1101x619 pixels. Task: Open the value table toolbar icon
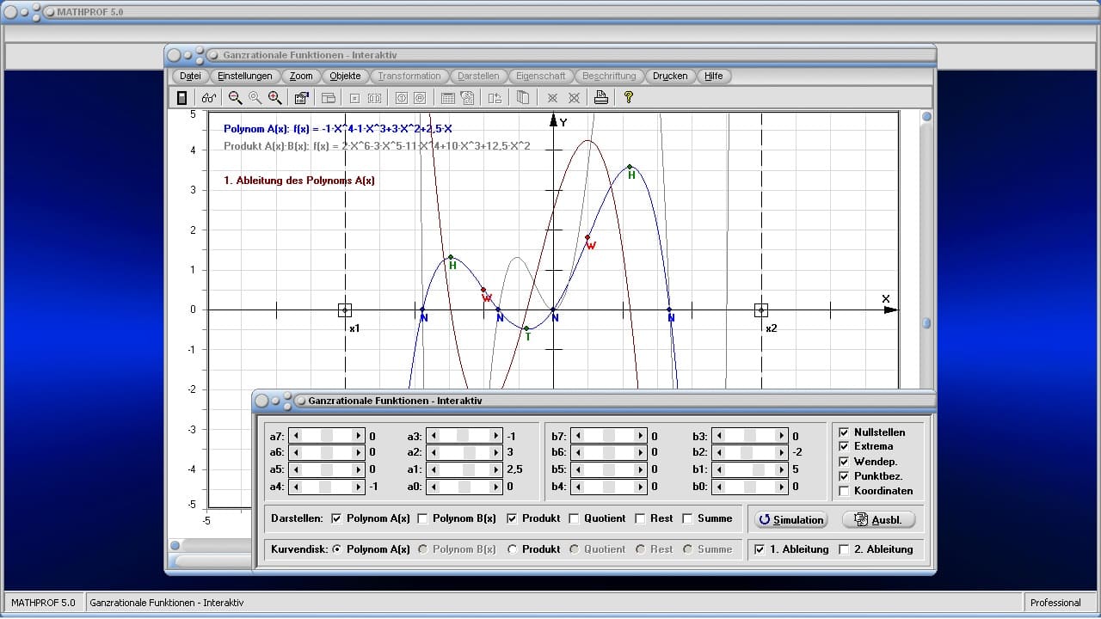(447, 98)
